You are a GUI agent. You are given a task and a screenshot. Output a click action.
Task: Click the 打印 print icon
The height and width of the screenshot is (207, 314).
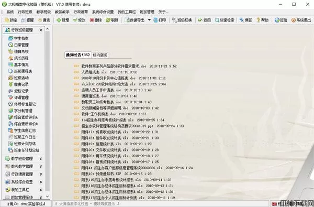(x=156, y=20)
